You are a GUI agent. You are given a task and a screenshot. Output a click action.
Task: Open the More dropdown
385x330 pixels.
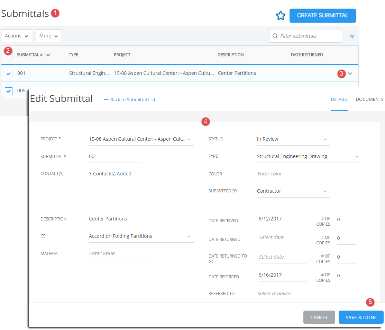[48, 36]
